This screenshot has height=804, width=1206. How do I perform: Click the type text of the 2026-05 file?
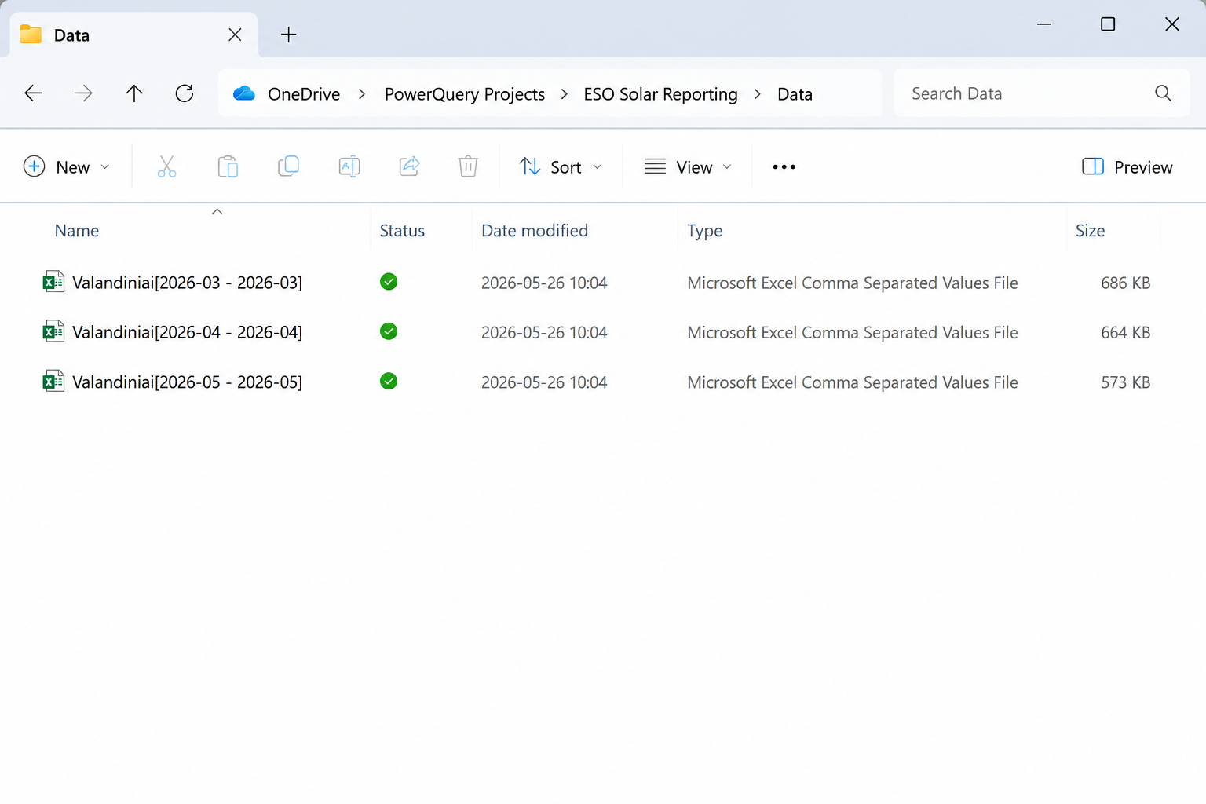click(853, 382)
